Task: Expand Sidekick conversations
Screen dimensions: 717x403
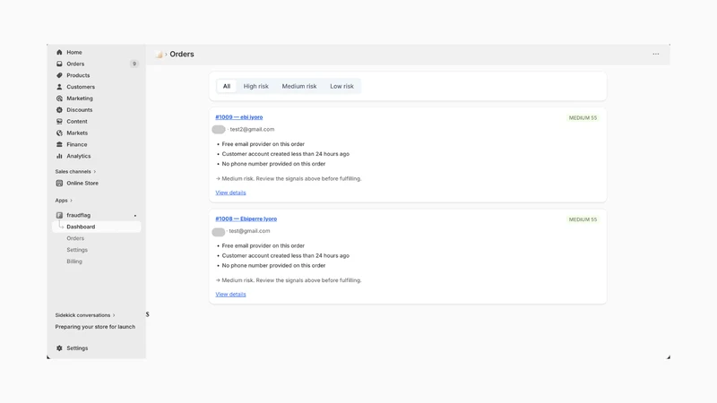Action: 85,315
